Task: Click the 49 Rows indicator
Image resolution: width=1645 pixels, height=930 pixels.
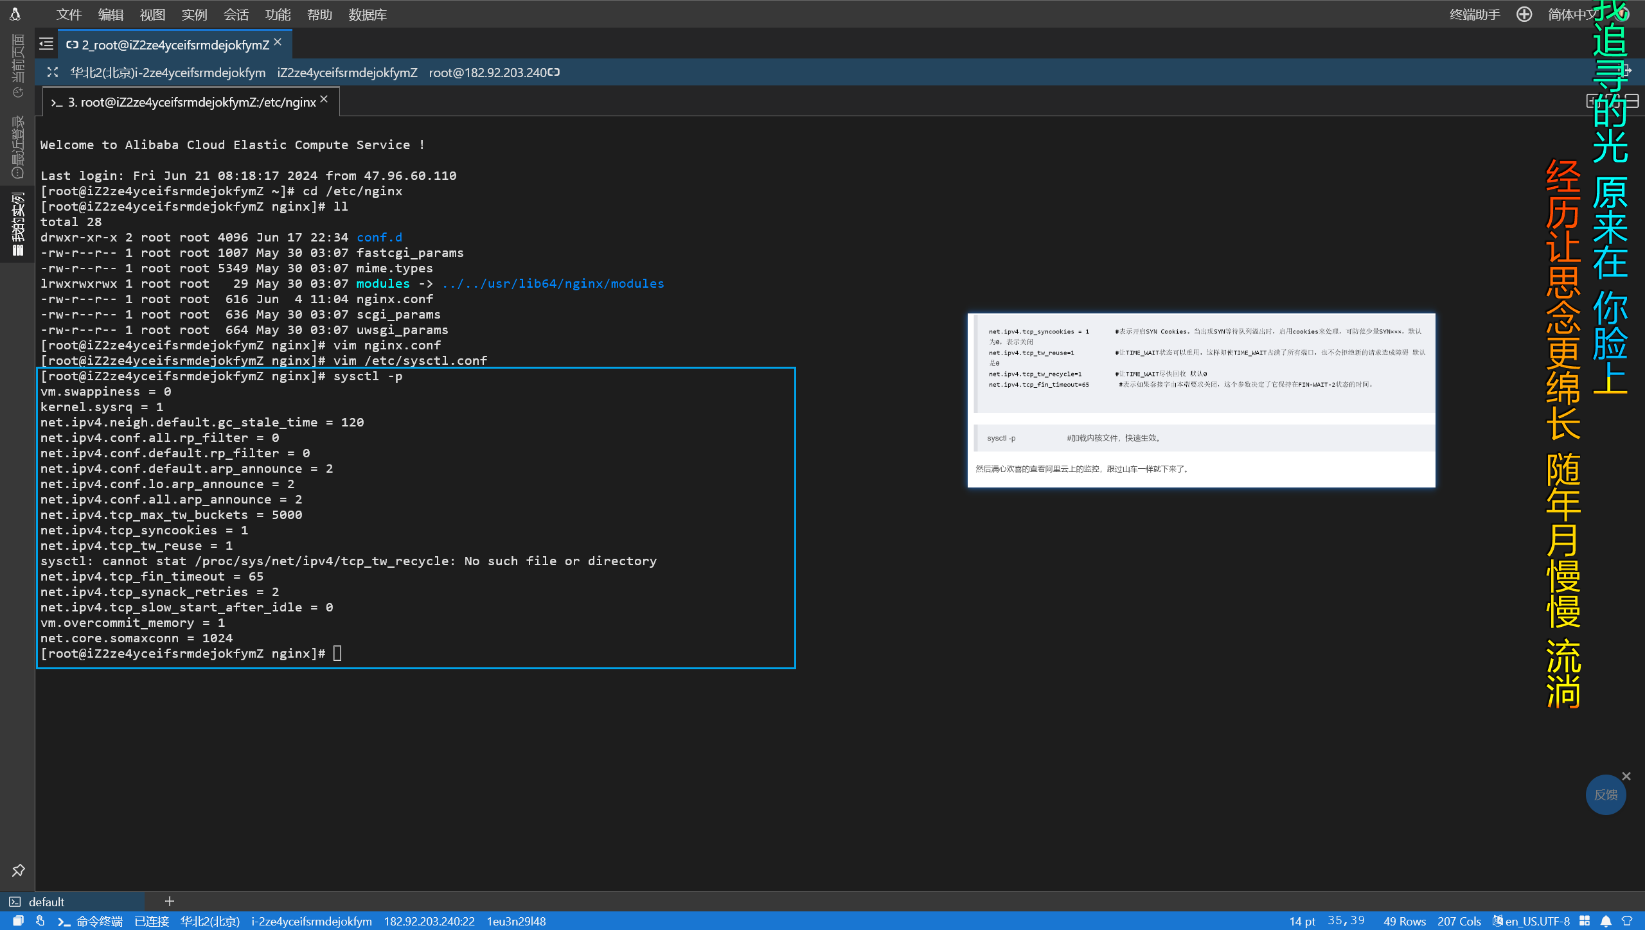Action: tap(1405, 921)
